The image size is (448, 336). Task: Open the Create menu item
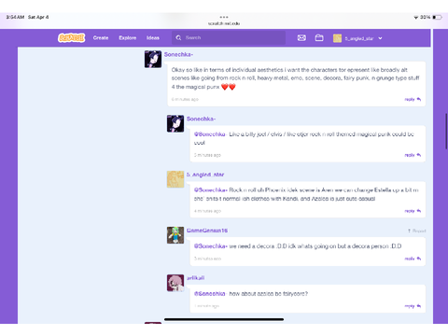pyautogui.click(x=101, y=37)
